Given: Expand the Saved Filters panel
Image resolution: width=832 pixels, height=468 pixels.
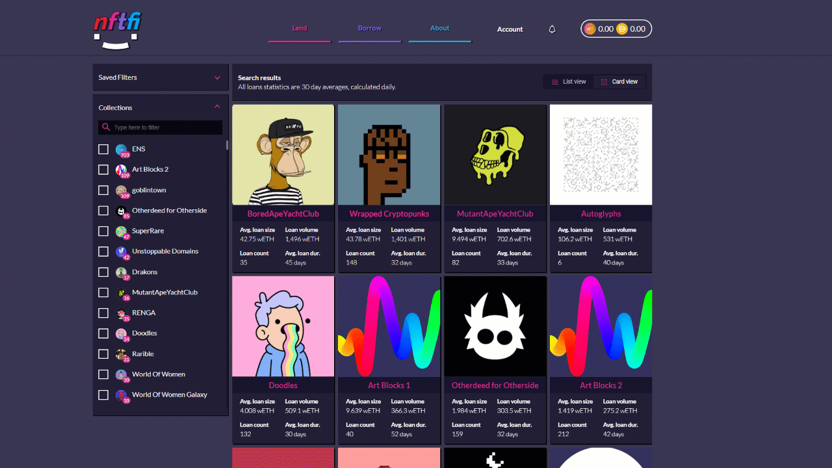Looking at the screenshot, I should 161,77.
